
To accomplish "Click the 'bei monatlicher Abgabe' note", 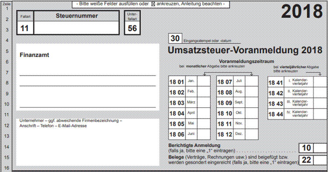I will pos(212,66).
